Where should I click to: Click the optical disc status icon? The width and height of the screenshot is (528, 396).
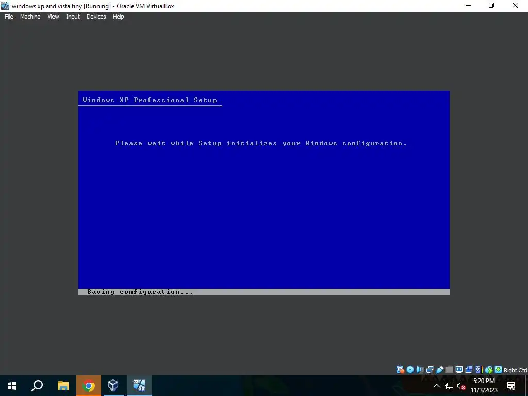click(410, 369)
